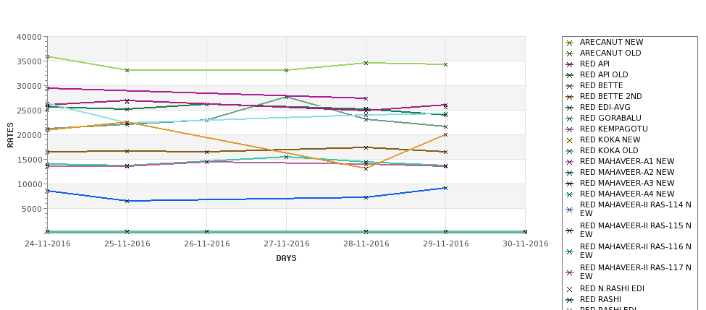Image resolution: width=706 pixels, height=310 pixels.
Task: Click the 40000 rate axis label
Action: [x=30, y=38]
